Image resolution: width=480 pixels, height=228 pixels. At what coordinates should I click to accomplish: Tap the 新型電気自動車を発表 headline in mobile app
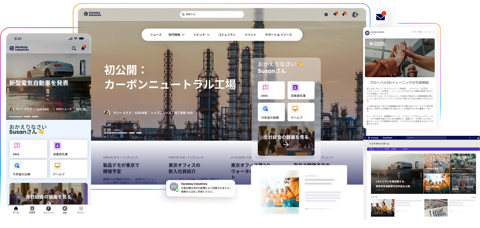click(x=39, y=83)
